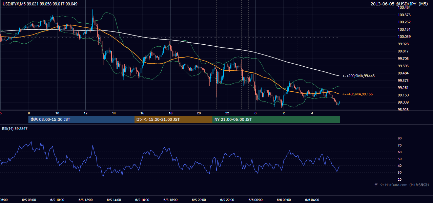Click hour label 18 on the price chart axis
Viewport: 433px width, 203px height.
[x=170, y=113]
